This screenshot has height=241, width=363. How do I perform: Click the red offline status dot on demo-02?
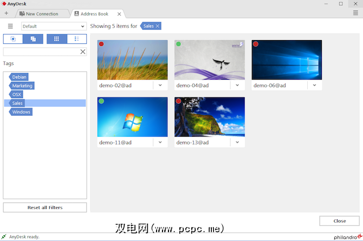click(x=101, y=44)
